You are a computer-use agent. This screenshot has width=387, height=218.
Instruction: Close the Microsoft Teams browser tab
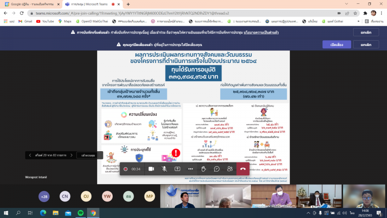pos(119,4)
